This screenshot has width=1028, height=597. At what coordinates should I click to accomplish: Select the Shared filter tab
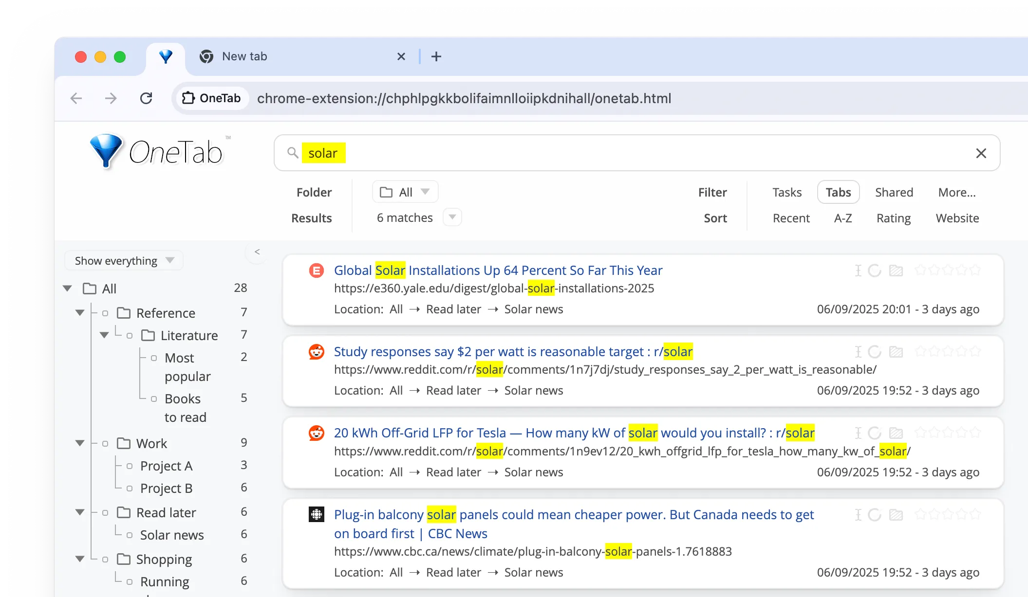(894, 192)
